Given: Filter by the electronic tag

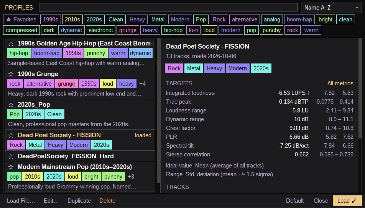Looking at the screenshot, I should click(x=100, y=30).
